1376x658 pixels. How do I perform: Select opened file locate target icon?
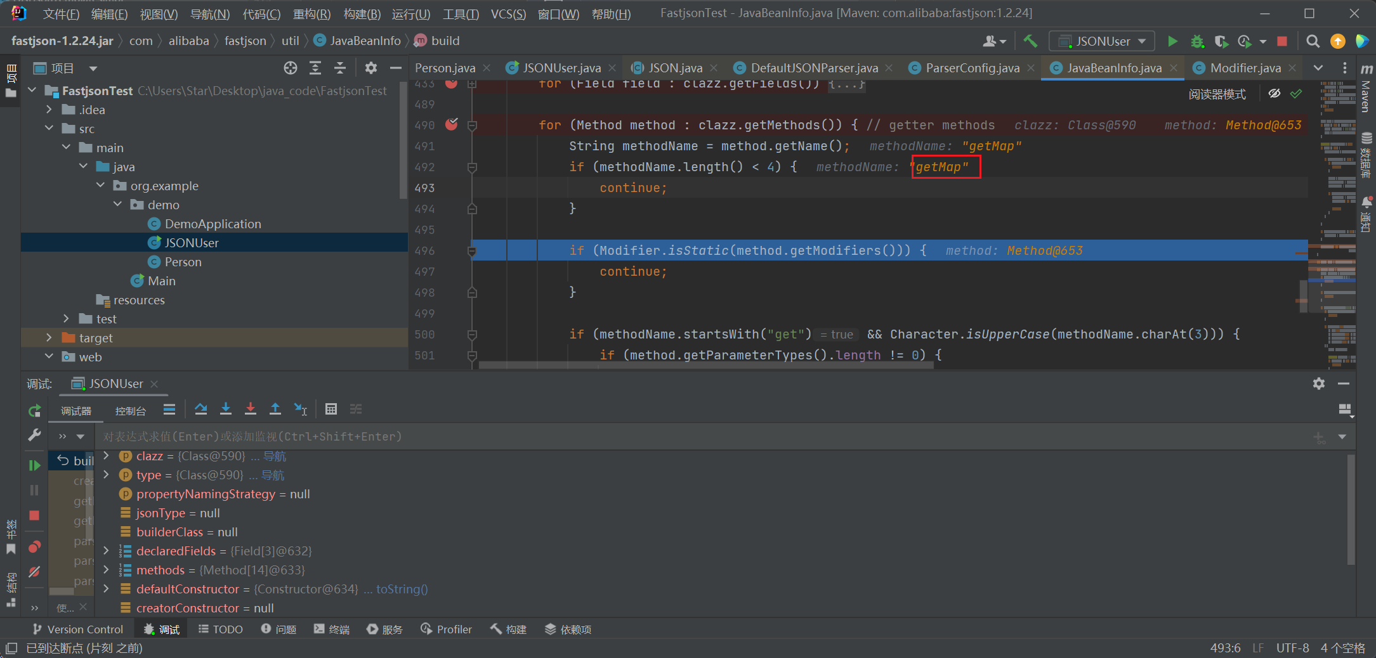[x=291, y=68]
